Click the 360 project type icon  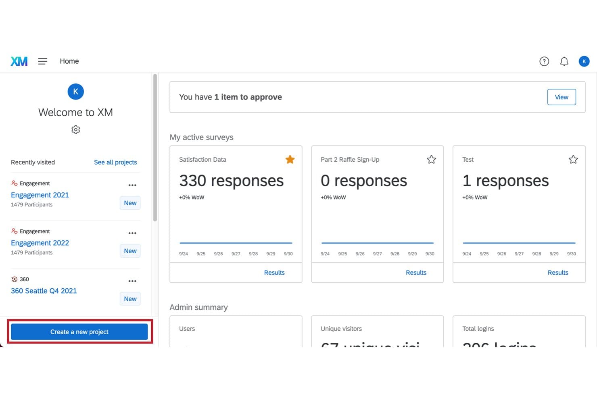coord(15,279)
